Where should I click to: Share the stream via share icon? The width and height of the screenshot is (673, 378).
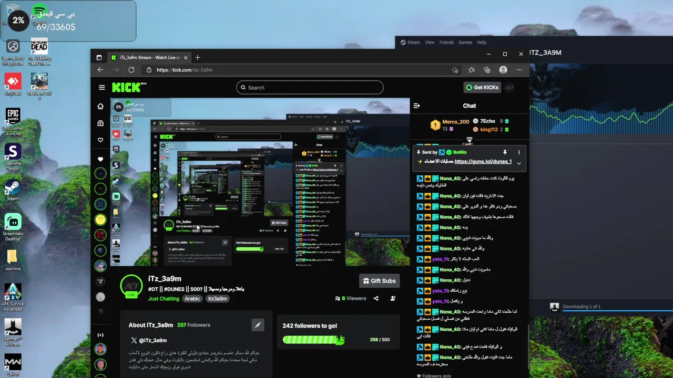pos(376,298)
